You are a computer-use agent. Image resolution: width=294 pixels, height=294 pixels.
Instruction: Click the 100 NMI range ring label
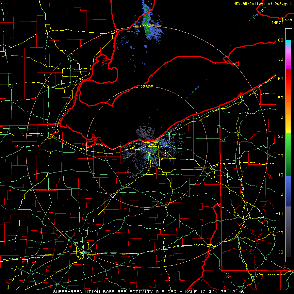(x=147, y=26)
